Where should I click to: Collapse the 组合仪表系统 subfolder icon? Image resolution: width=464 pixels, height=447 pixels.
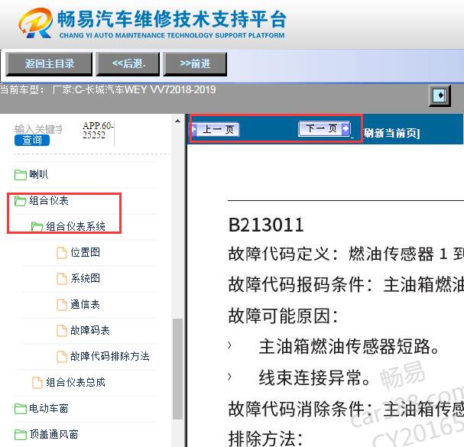pos(37,227)
